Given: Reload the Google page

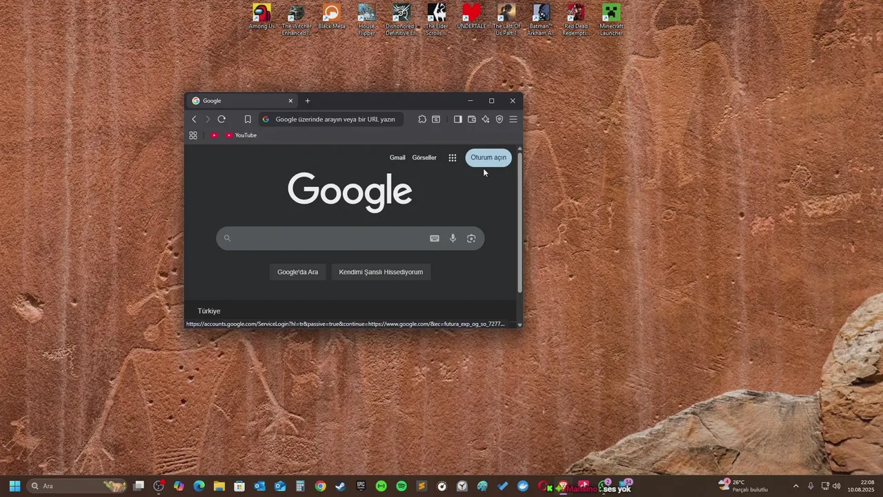Looking at the screenshot, I should tap(221, 119).
